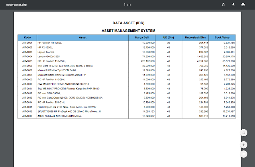This screenshot has width=255, height=167.
Task: Click the UE (Bln) column header
Action: click(169, 37)
